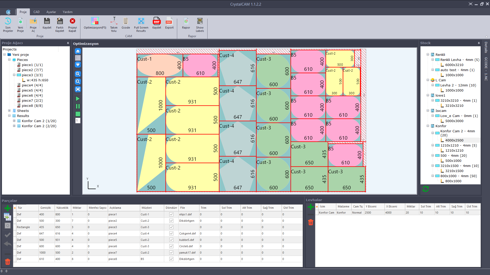Switch to the CAD ribbon tab

pyautogui.click(x=37, y=12)
